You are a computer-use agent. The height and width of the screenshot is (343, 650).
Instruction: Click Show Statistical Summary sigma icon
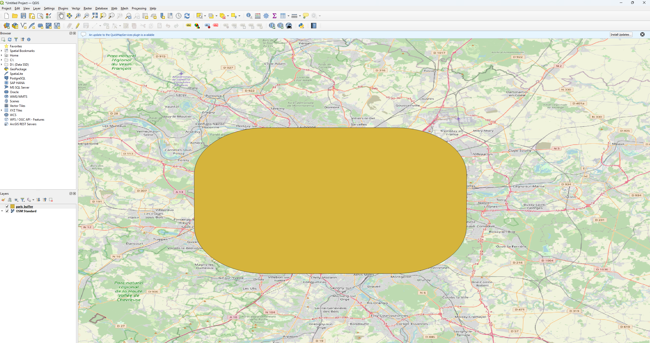275,16
